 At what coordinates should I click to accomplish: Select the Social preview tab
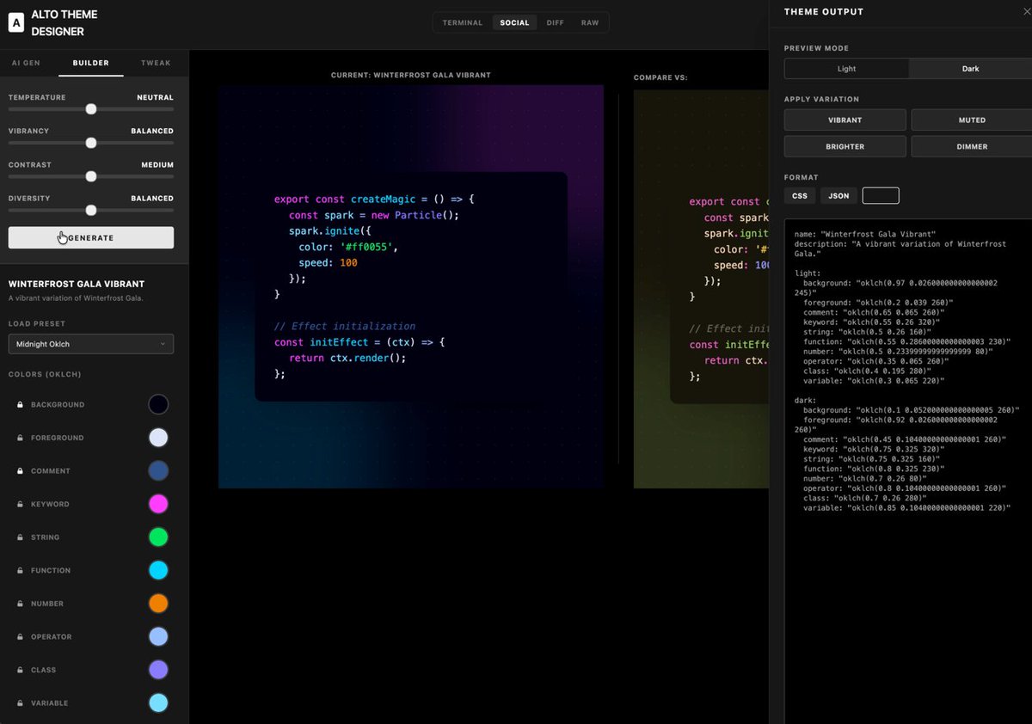coord(515,22)
